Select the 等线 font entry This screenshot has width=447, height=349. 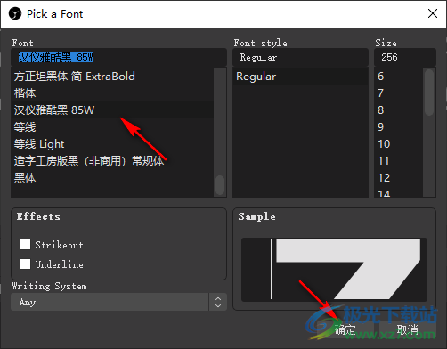click(112, 127)
